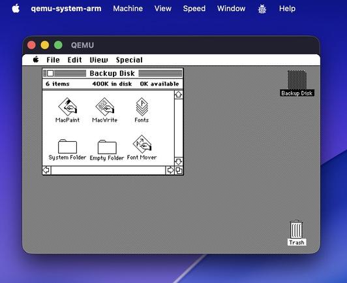Click the Backup Disk window title bar
This screenshot has width=347, height=283.
113,73
